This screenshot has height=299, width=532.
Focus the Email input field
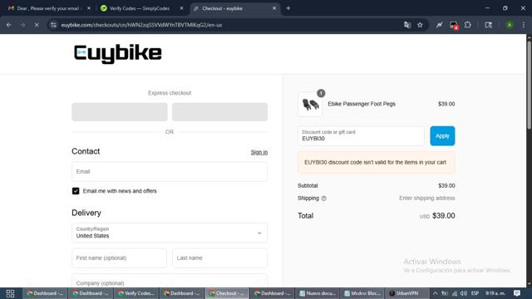click(x=170, y=172)
